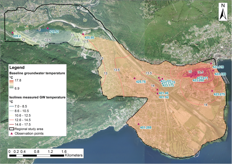Click the Observation points triangle in legend
Image resolution: width=232 pixels, height=164 pixels.
[12, 134]
